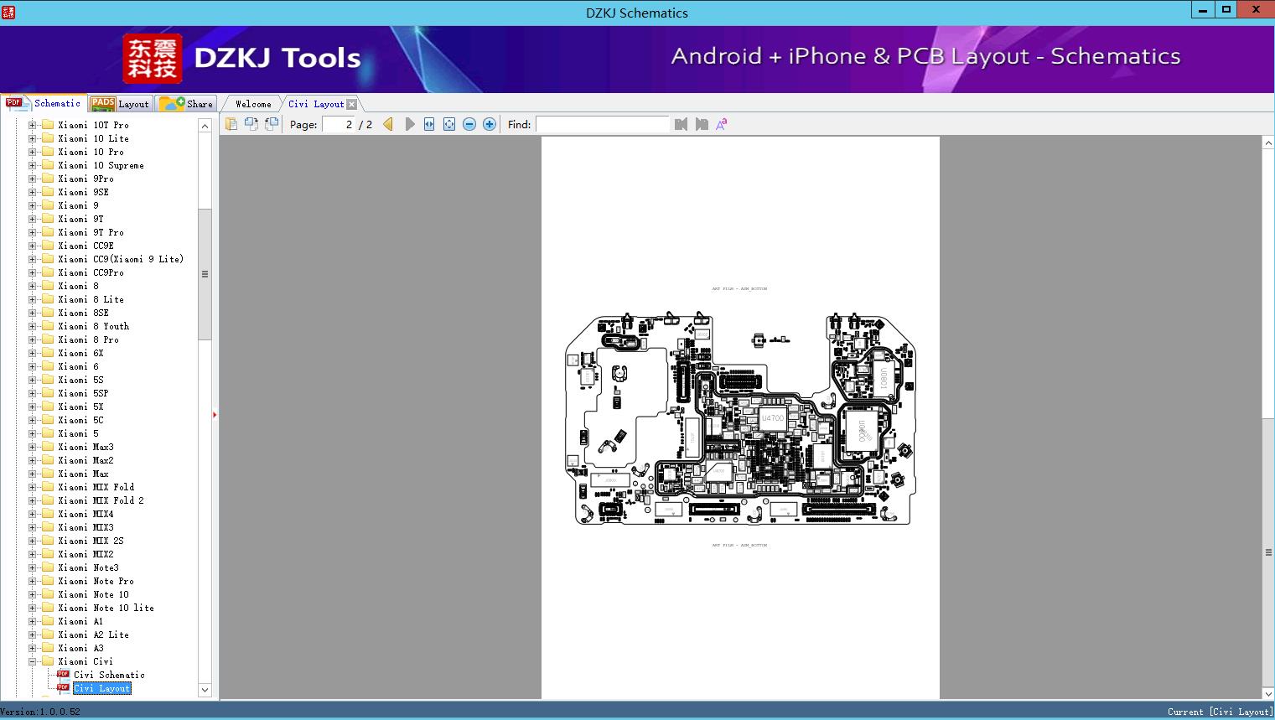Click the Find text field
The height and width of the screenshot is (720, 1275).
pyautogui.click(x=602, y=124)
